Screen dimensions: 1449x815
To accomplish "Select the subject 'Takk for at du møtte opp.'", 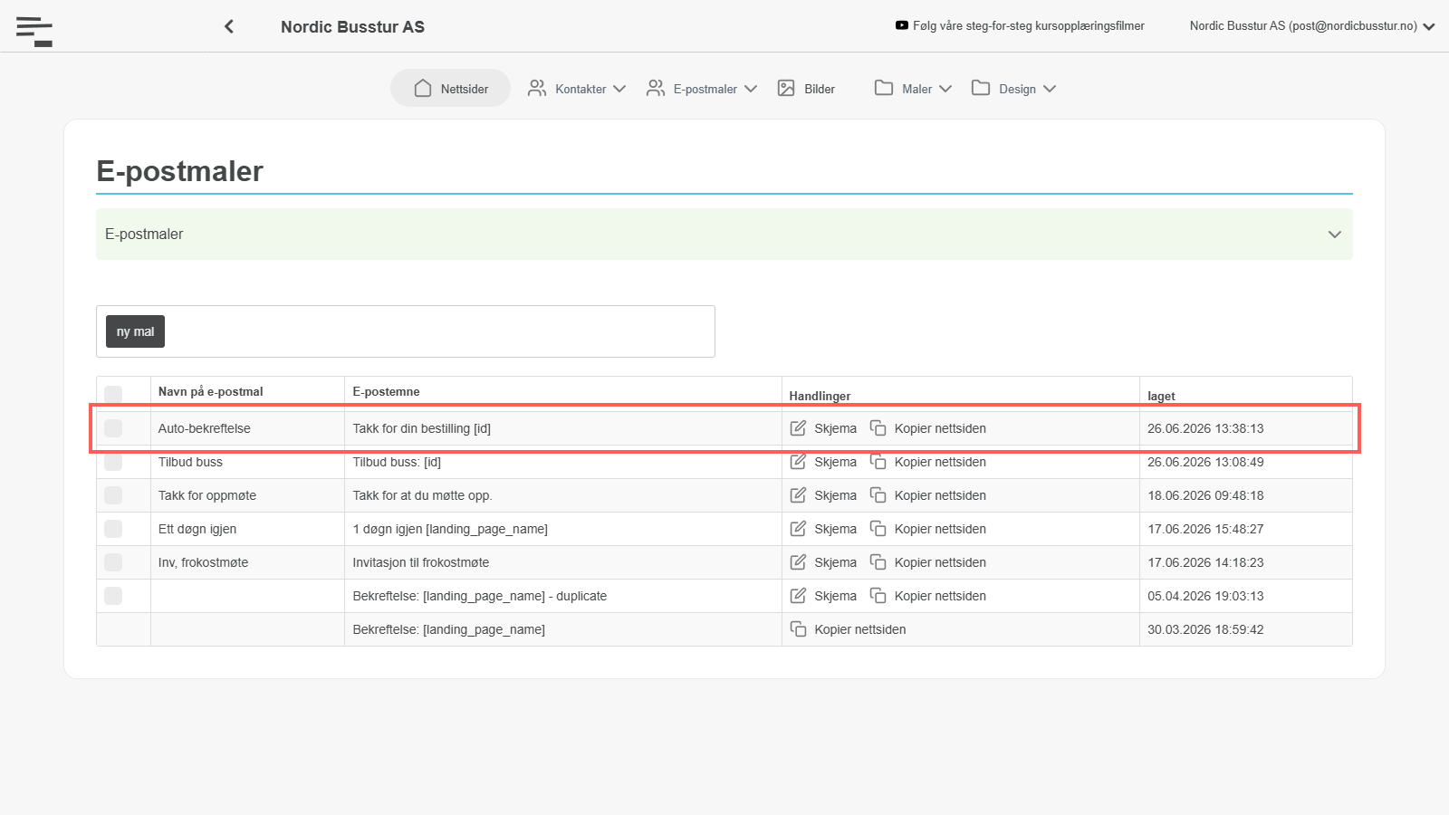I will [422, 495].
